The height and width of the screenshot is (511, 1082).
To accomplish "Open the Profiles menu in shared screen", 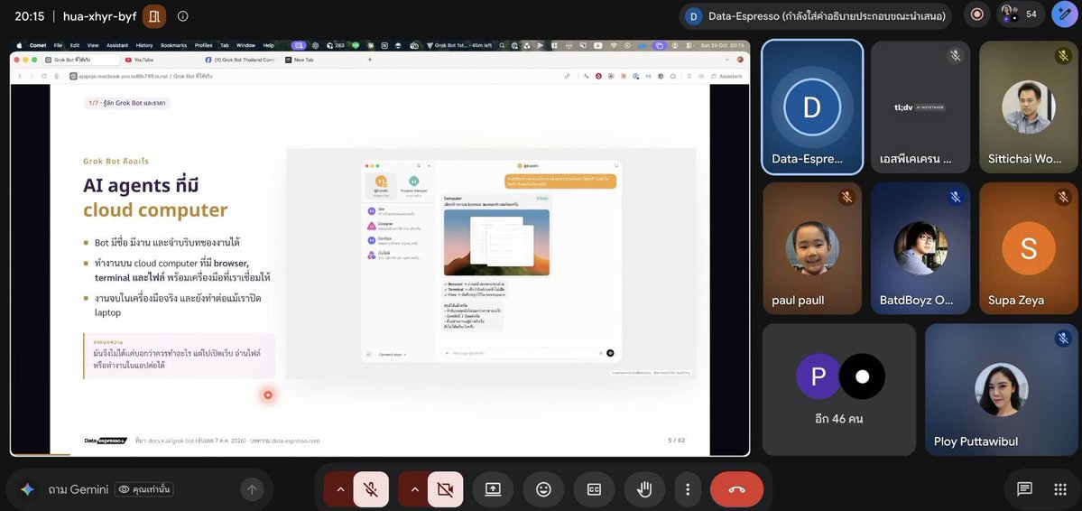I will 204,45.
